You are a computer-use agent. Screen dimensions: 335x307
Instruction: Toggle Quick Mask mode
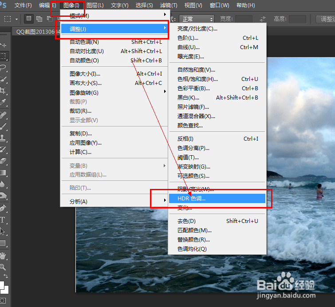tap(3, 301)
